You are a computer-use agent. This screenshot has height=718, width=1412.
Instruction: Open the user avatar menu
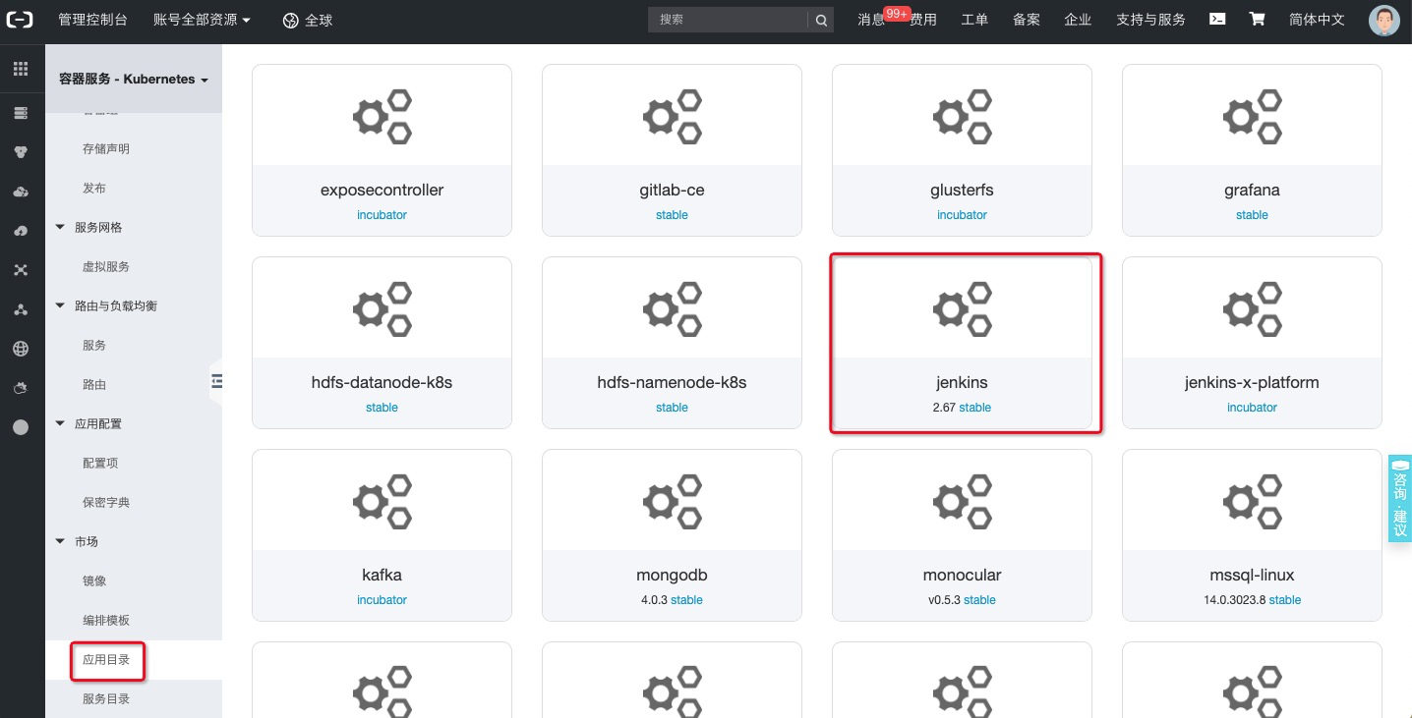pyautogui.click(x=1384, y=22)
